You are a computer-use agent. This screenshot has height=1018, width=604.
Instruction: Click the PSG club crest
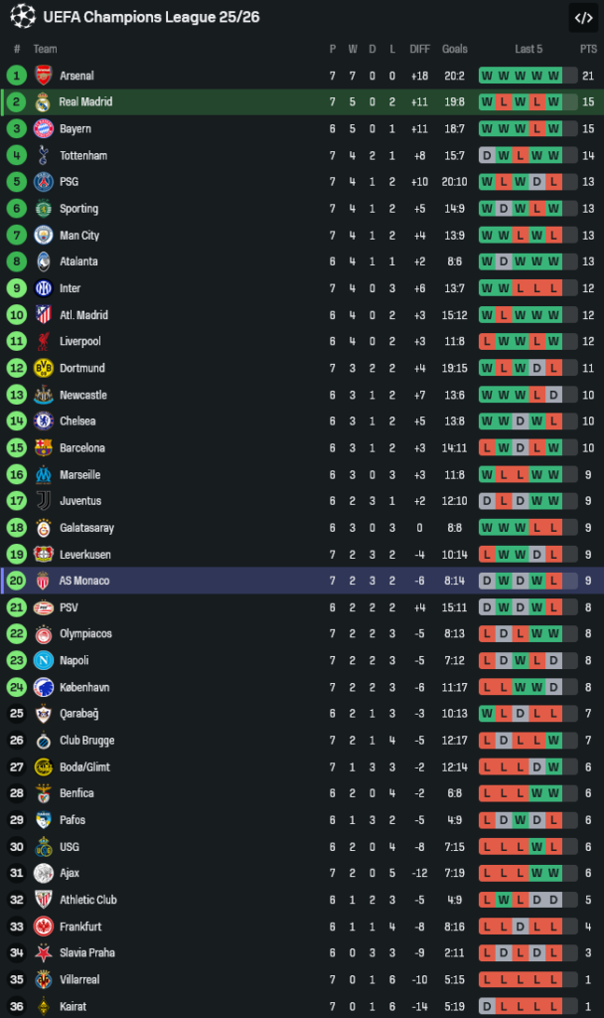[43, 182]
